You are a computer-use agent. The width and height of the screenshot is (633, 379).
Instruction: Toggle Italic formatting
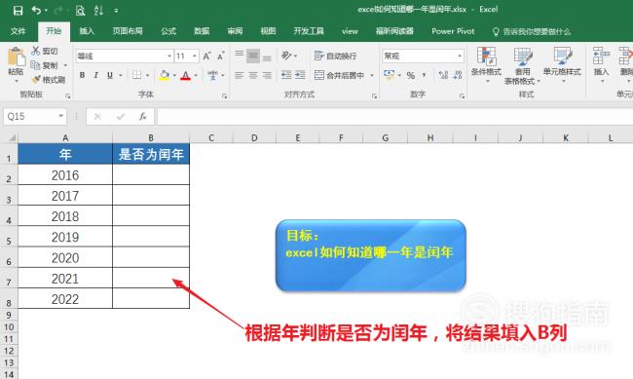click(96, 75)
